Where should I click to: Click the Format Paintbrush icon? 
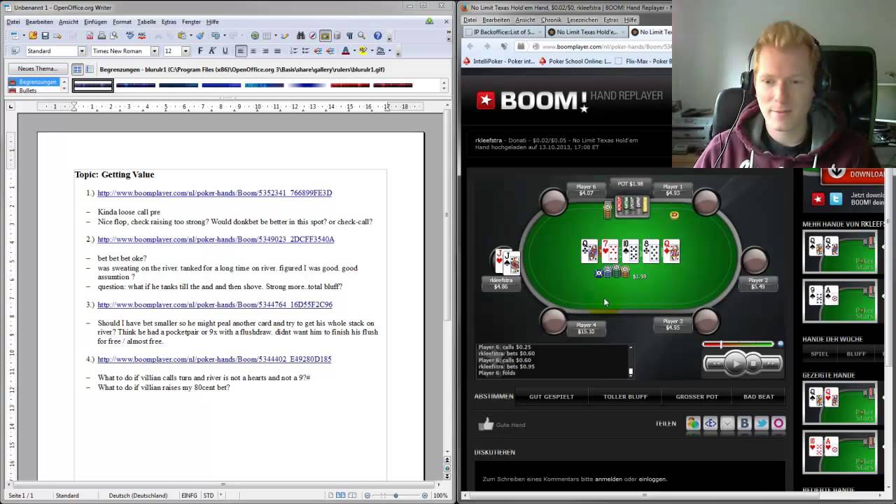point(200,36)
